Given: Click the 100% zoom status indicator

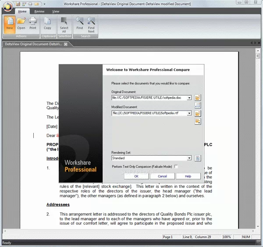Looking at the screenshot, I should pyautogui.click(x=227, y=237).
